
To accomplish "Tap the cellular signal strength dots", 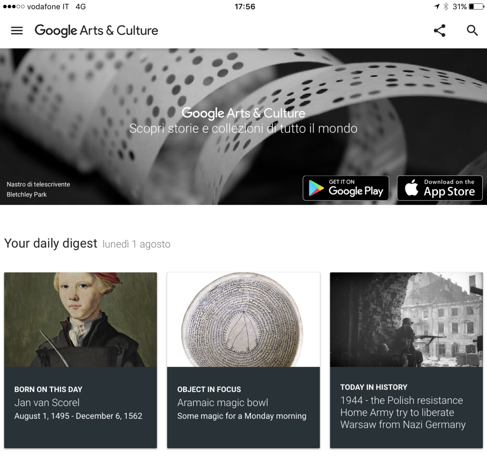I will [14, 7].
